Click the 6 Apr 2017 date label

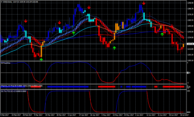(x=72, y=115)
